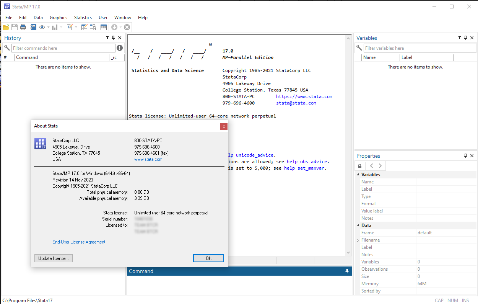
Task: Pin the History panel
Action: tap(114, 38)
